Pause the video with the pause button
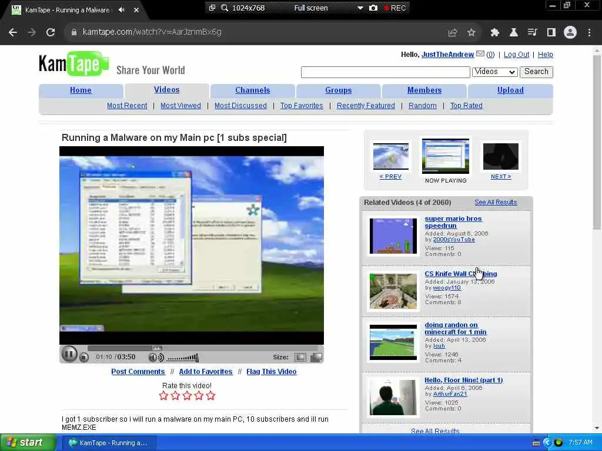Image resolution: width=602 pixels, height=451 pixels. tap(69, 354)
